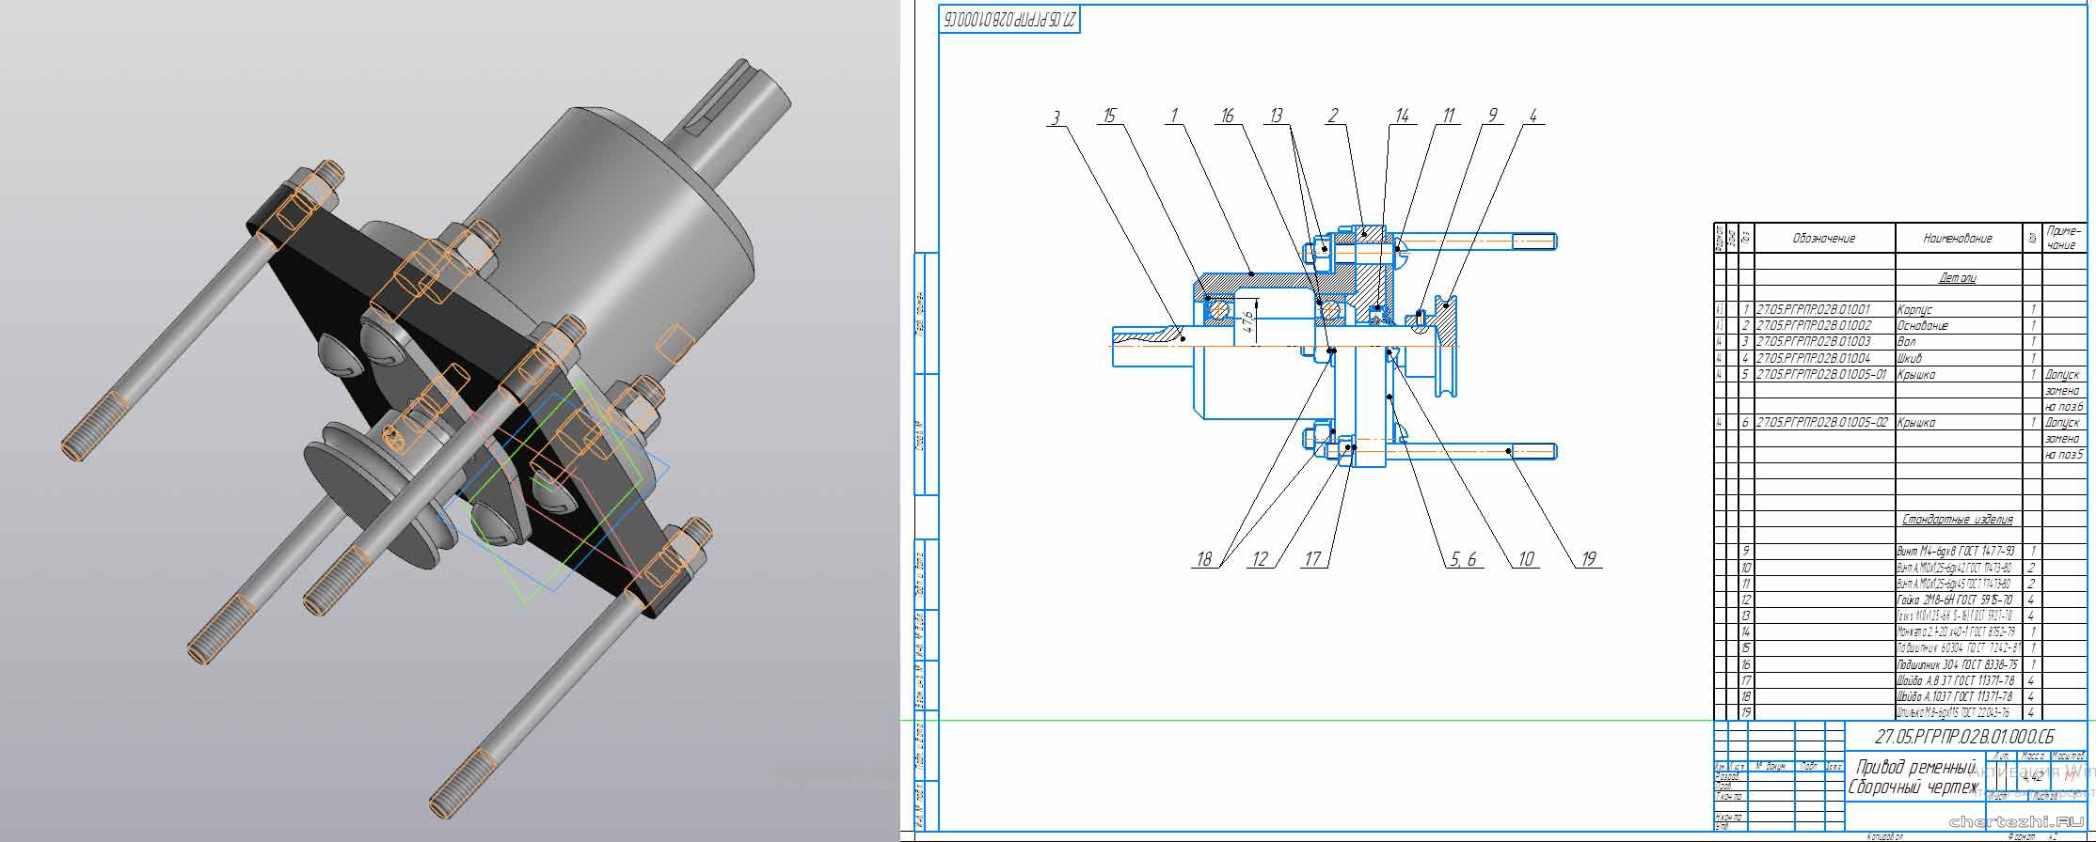Click the 'Обозначение' column header
The width and height of the screenshot is (2096, 842).
point(1823,239)
